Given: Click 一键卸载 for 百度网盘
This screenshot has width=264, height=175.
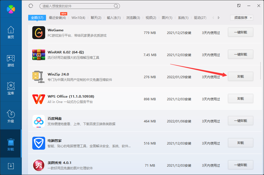Looking at the screenshot, I should point(241,121).
